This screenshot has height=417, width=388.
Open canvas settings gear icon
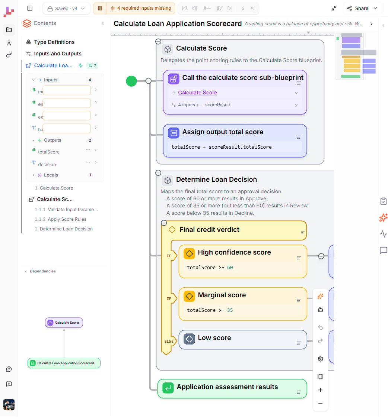tap(320, 359)
